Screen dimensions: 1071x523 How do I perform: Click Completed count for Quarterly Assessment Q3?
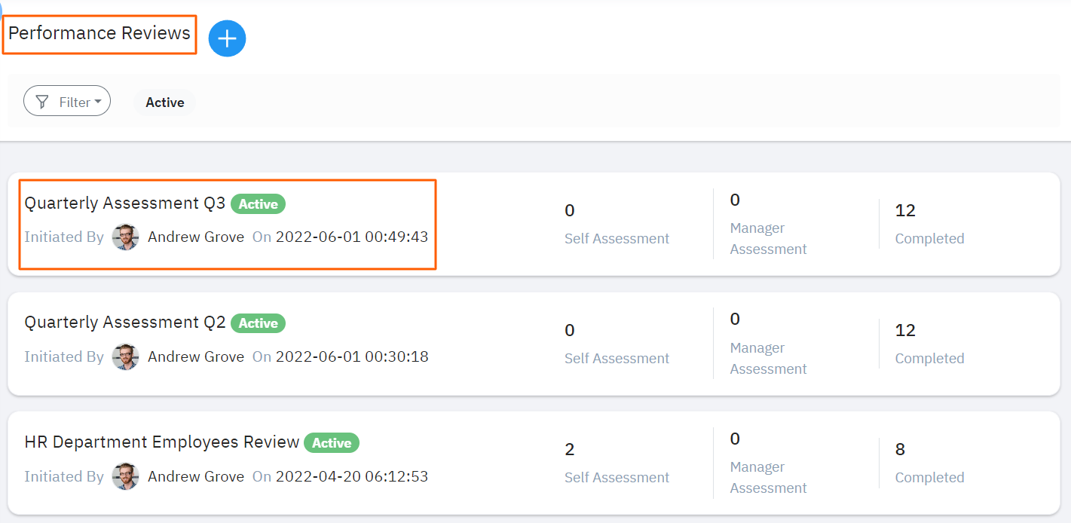[905, 211]
